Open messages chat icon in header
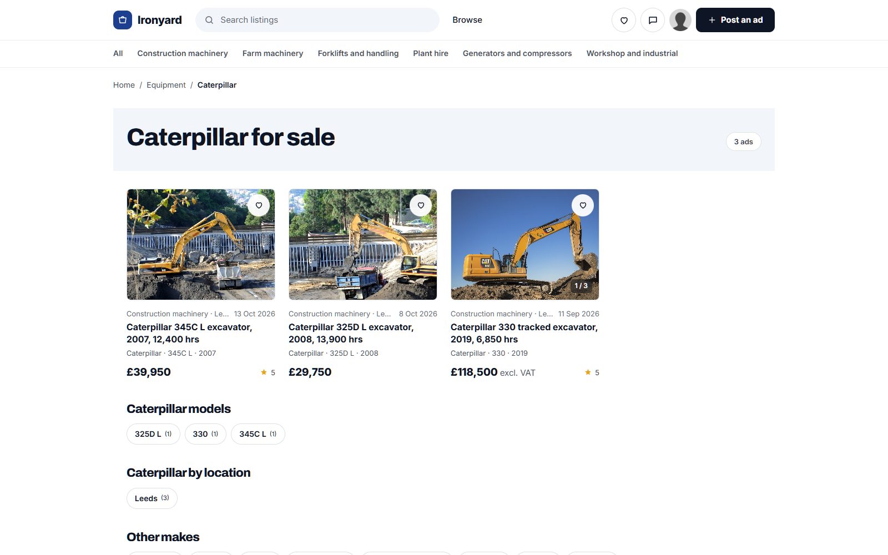Image resolution: width=888 pixels, height=555 pixels. (653, 20)
